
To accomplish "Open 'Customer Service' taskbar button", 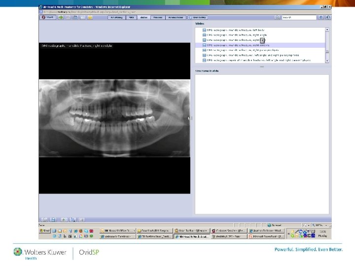I will click(229, 231).
